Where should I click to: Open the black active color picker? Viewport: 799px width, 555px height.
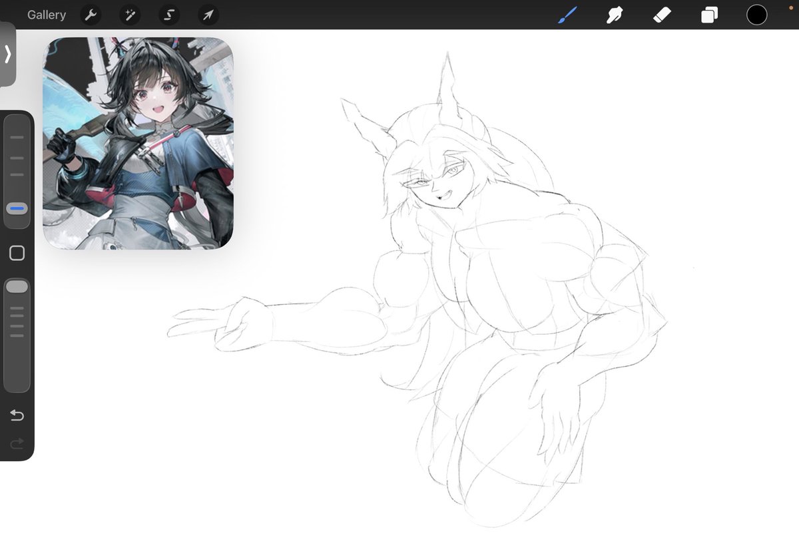[756, 15]
